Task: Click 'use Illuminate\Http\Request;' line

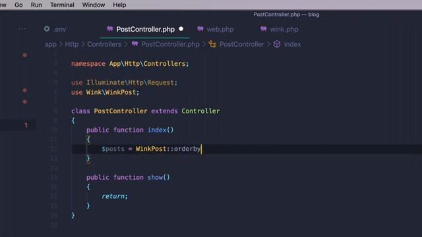Action: 125,82
